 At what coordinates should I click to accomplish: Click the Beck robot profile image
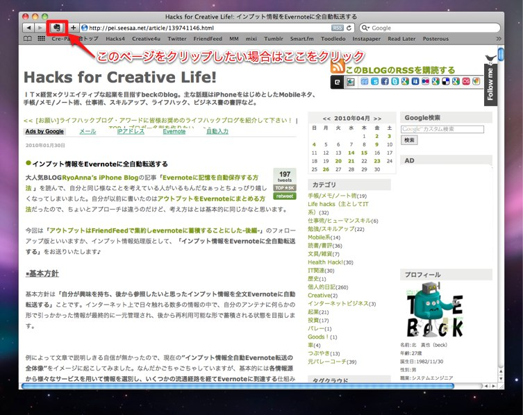(435, 310)
